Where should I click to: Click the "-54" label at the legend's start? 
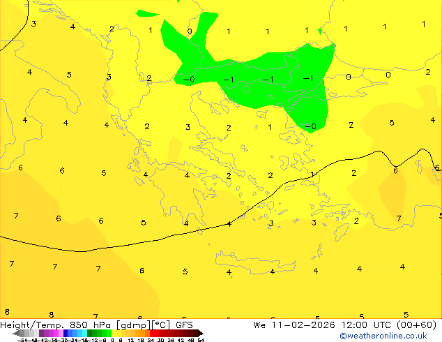point(22,341)
